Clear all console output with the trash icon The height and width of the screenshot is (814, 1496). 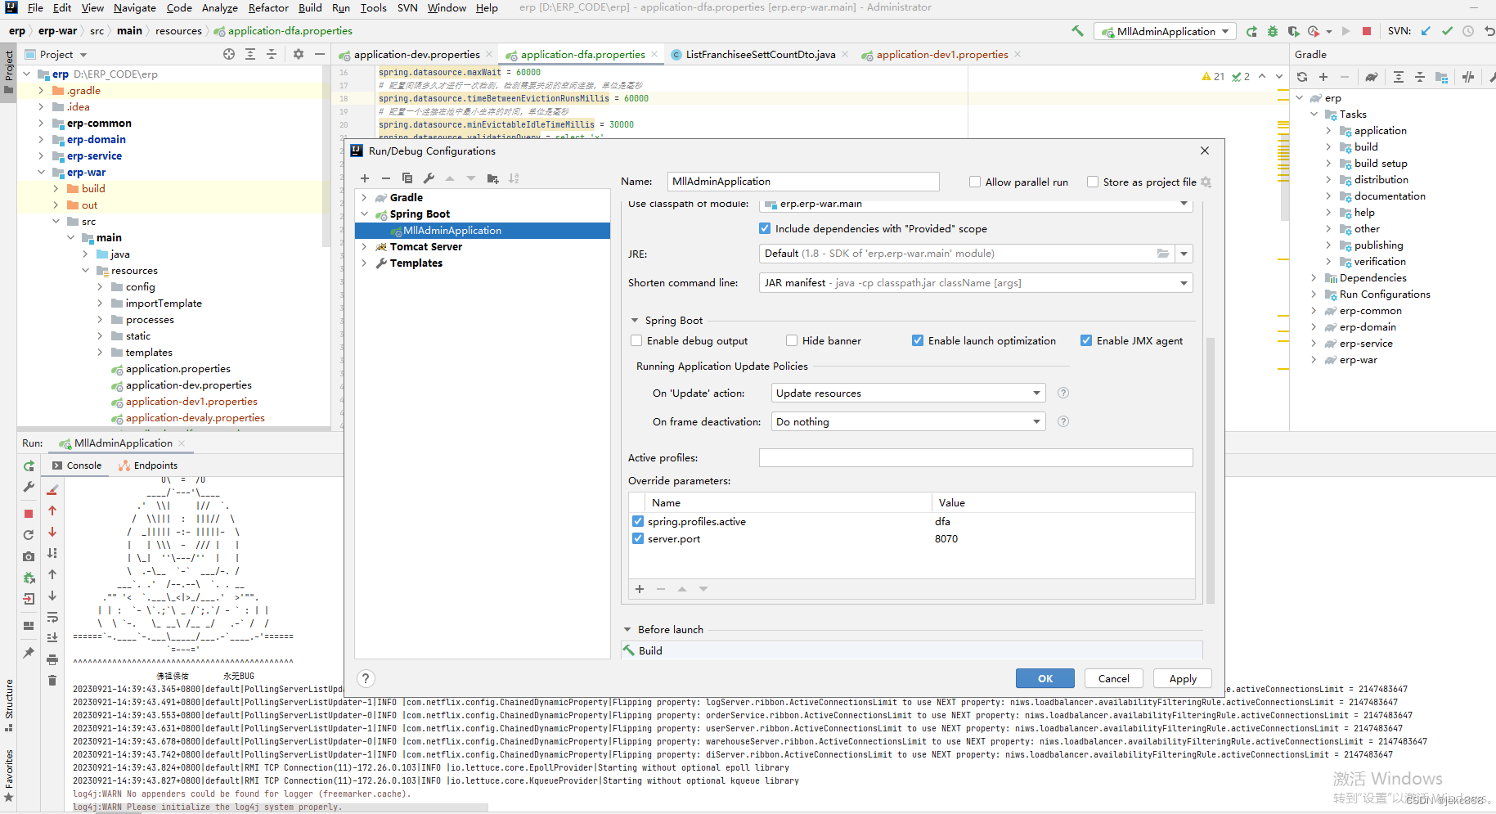pos(52,681)
